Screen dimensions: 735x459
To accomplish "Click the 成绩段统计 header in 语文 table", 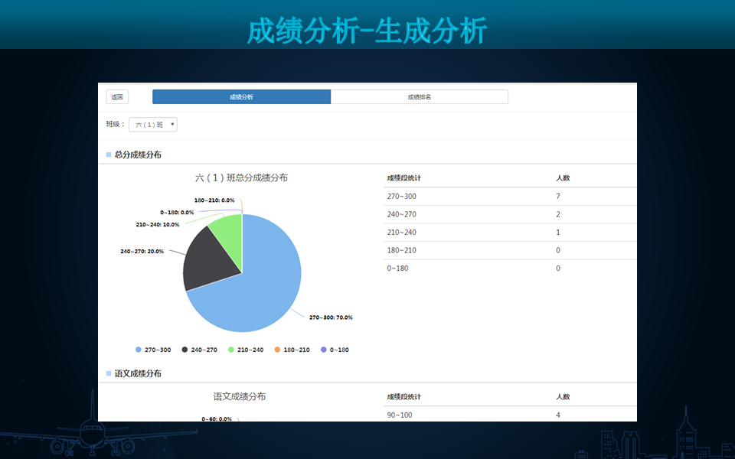I will coord(404,397).
